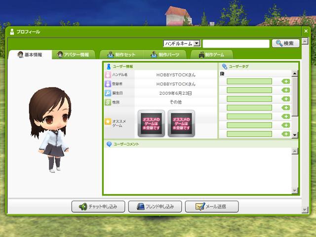Click the envelope icon on メール送信
The image size is (316, 237).
[200, 206]
